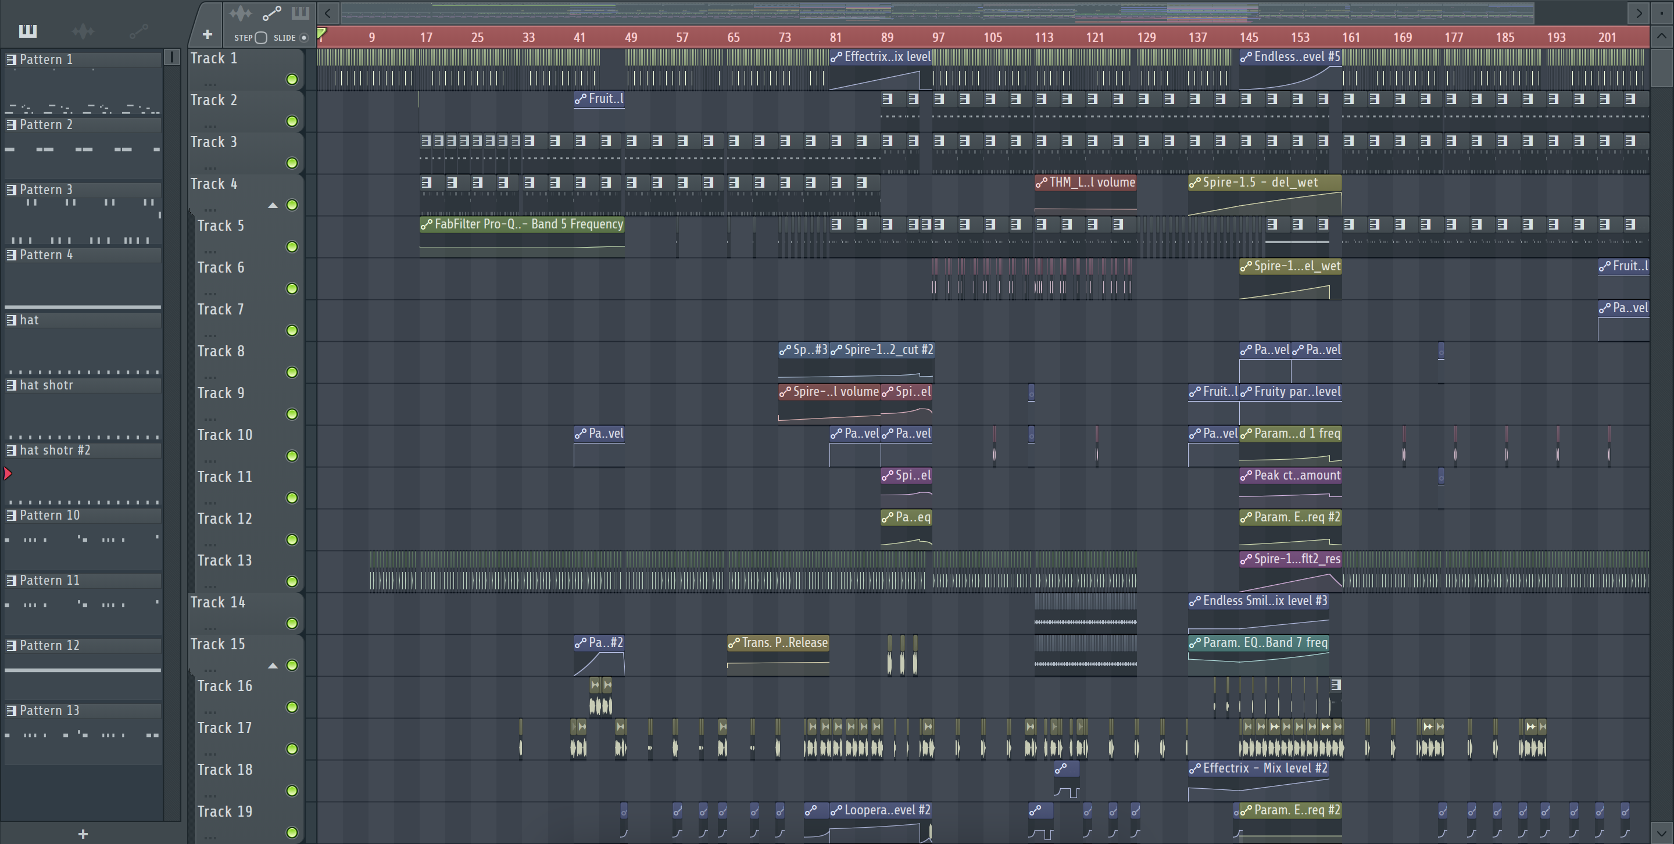Select the Track 10 header
The height and width of the screenshot is (844, 1674).
249,446
